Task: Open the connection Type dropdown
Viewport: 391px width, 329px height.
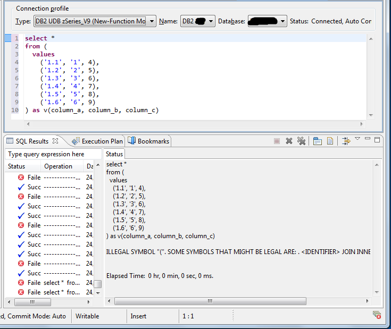Action: point(95,21)
